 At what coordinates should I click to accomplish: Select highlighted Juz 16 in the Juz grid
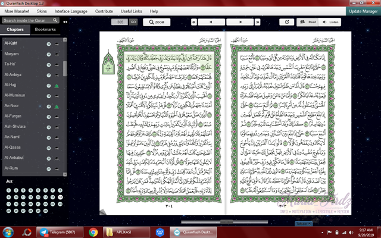pyautogui.click(x=60, y=197)
